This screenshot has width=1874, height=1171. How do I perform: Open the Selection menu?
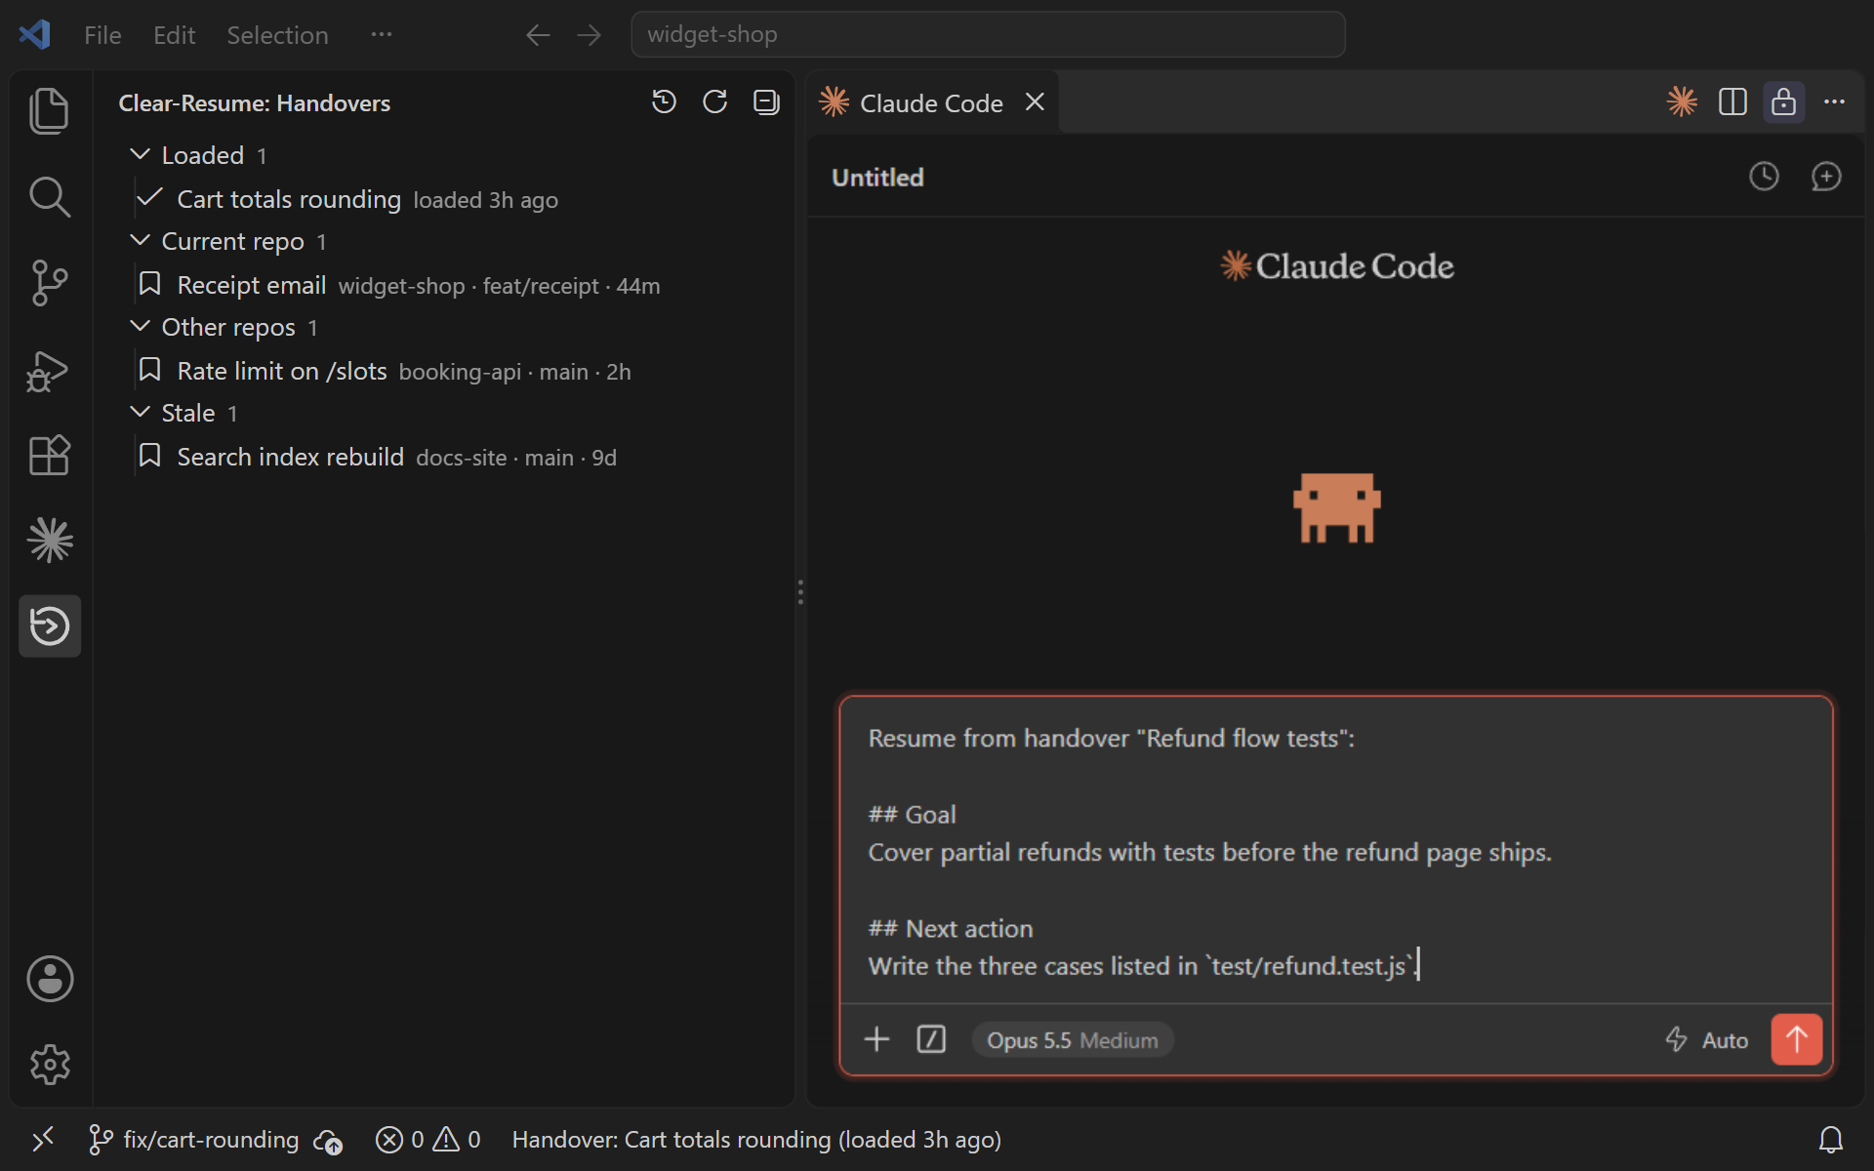[277, 35]
